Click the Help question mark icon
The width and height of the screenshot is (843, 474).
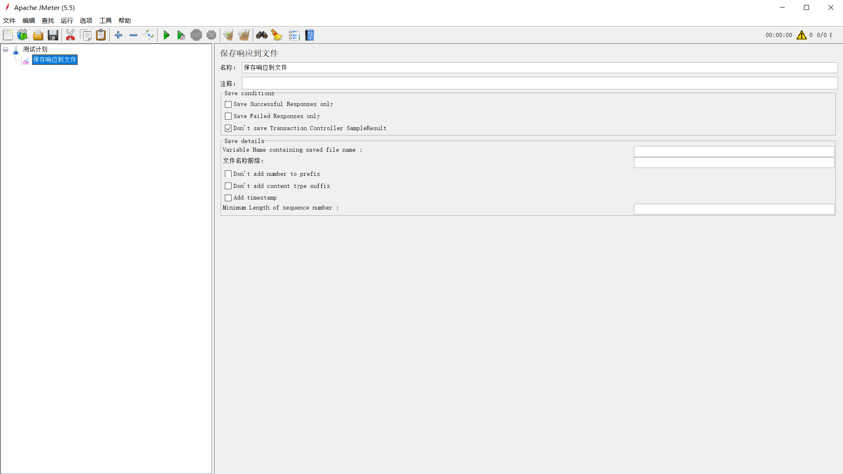pos(310,35)
